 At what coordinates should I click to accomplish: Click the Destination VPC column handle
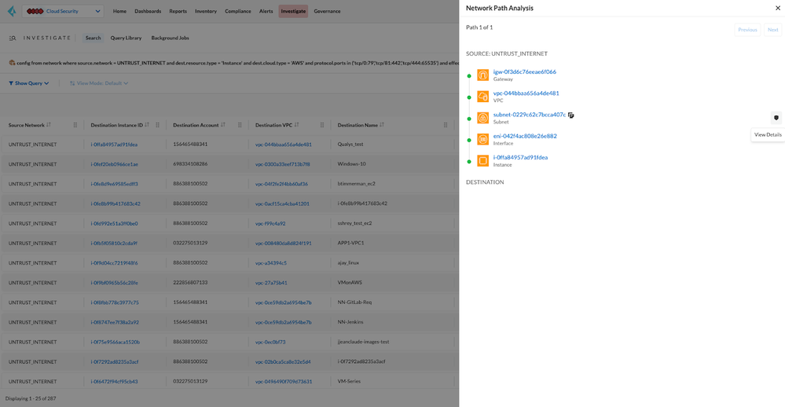[x=322, y=125]
